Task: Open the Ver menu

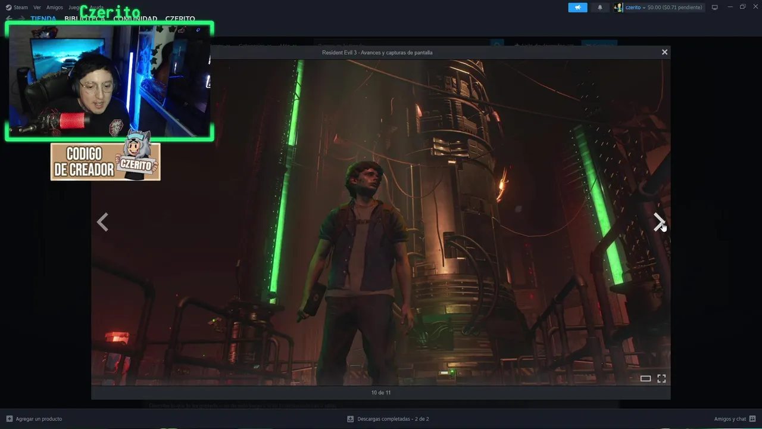Action: pos(37,8)
